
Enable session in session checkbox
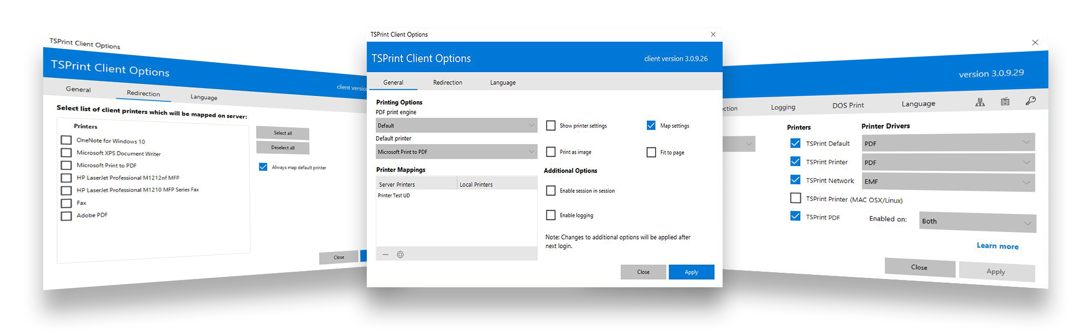(x=551, y=191)
